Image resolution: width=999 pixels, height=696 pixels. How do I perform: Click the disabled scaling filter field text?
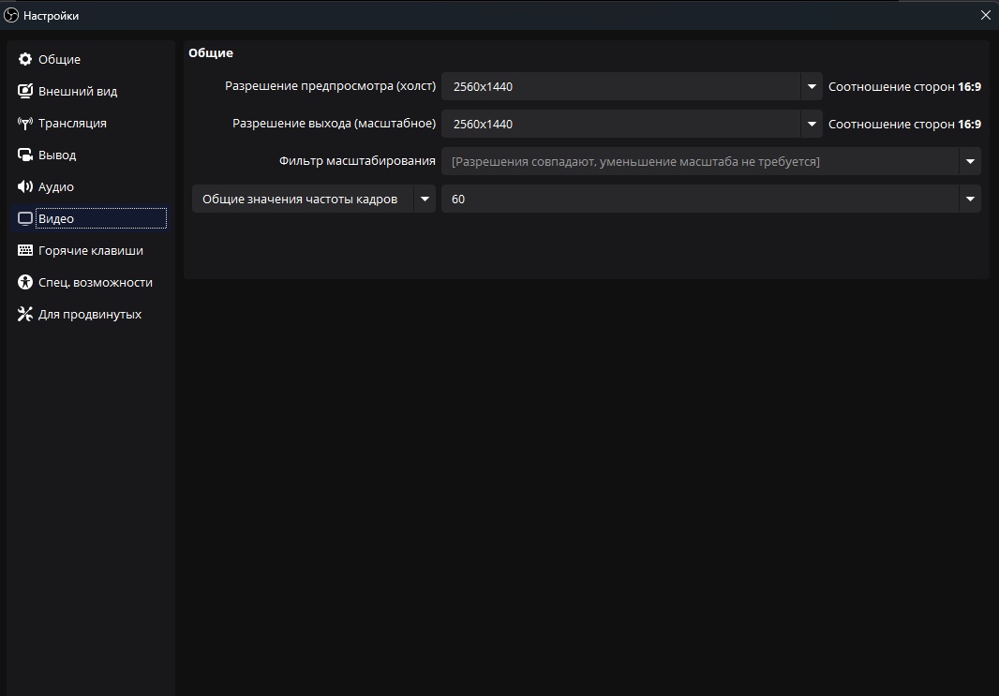click(x=635, y=162)
